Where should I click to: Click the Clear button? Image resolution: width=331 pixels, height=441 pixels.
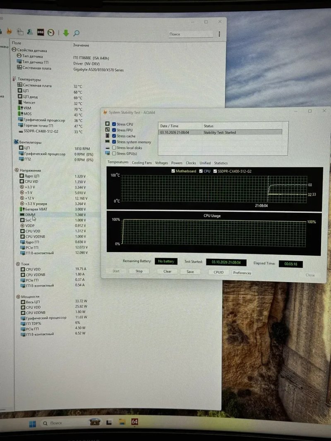pos(168,272)
